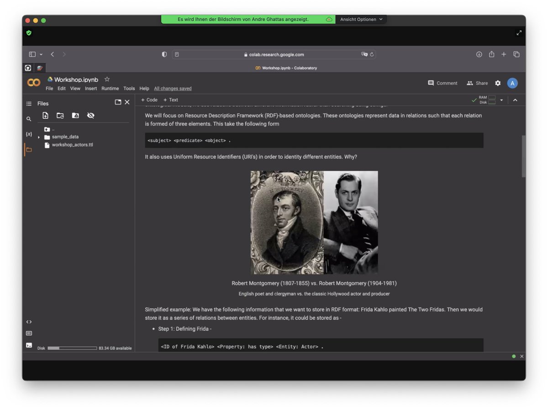Click green screen sharing notification banner

coord(248,20)
